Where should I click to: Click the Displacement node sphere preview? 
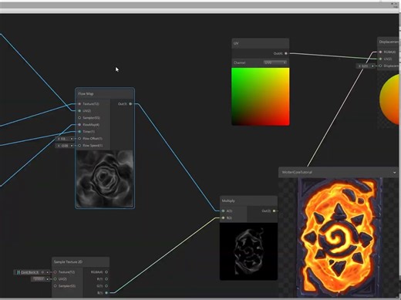tap(389, 99)
